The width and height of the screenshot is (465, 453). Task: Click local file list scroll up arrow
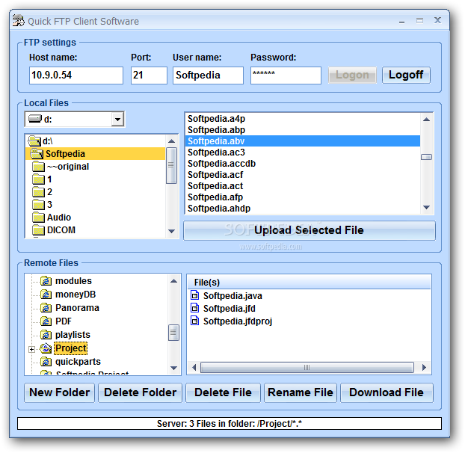[x=426, y=120]
